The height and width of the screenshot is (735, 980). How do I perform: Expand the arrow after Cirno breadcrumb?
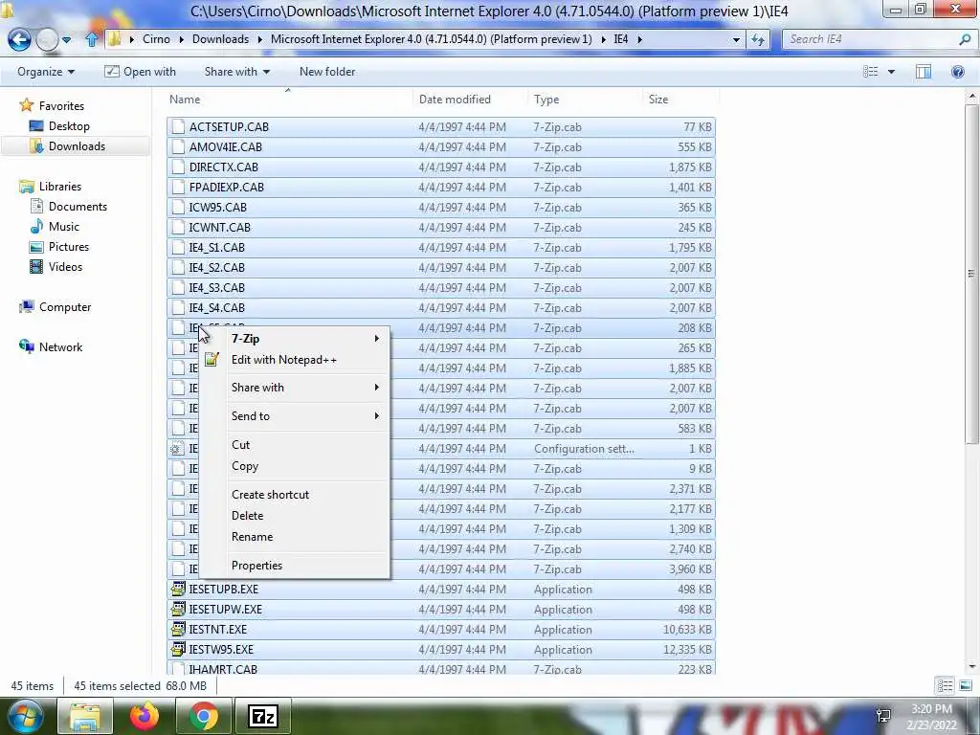point(181,39)
